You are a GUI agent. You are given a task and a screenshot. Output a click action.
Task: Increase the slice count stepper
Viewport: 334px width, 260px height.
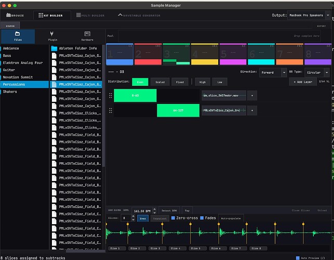point(133,216)
